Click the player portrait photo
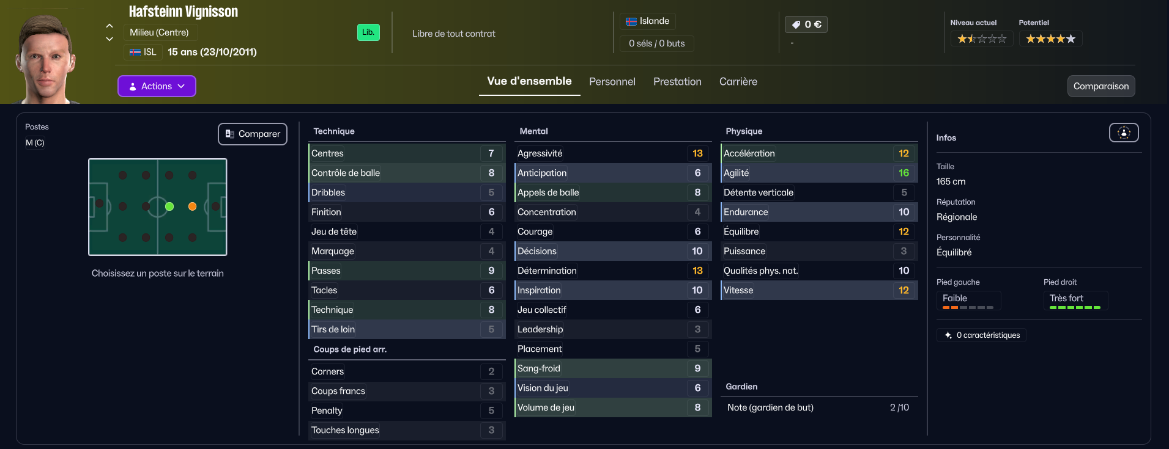 46,58
